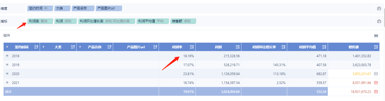Viewport: 385px width, 101px height.
Task: Expand all in 签约时间 header plus
Action: coord(7,47)
